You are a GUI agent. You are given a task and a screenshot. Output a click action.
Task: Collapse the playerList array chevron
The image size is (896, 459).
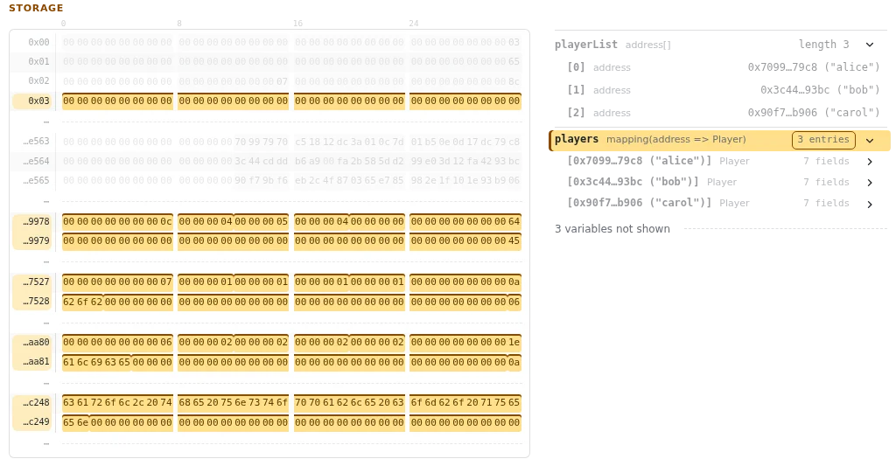tap(870, 45)
